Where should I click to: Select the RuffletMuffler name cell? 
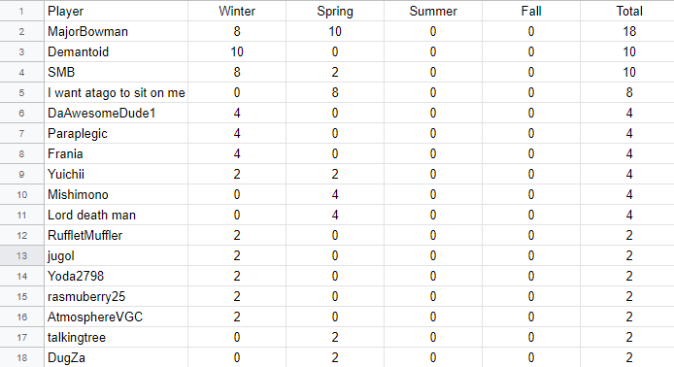[117, 236]
